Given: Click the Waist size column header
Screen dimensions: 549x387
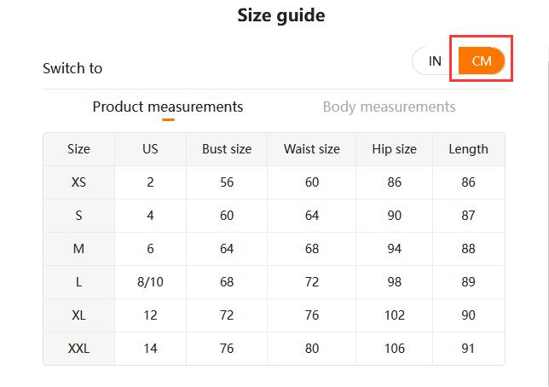Looking at the screenshot, I should (312, 149).
